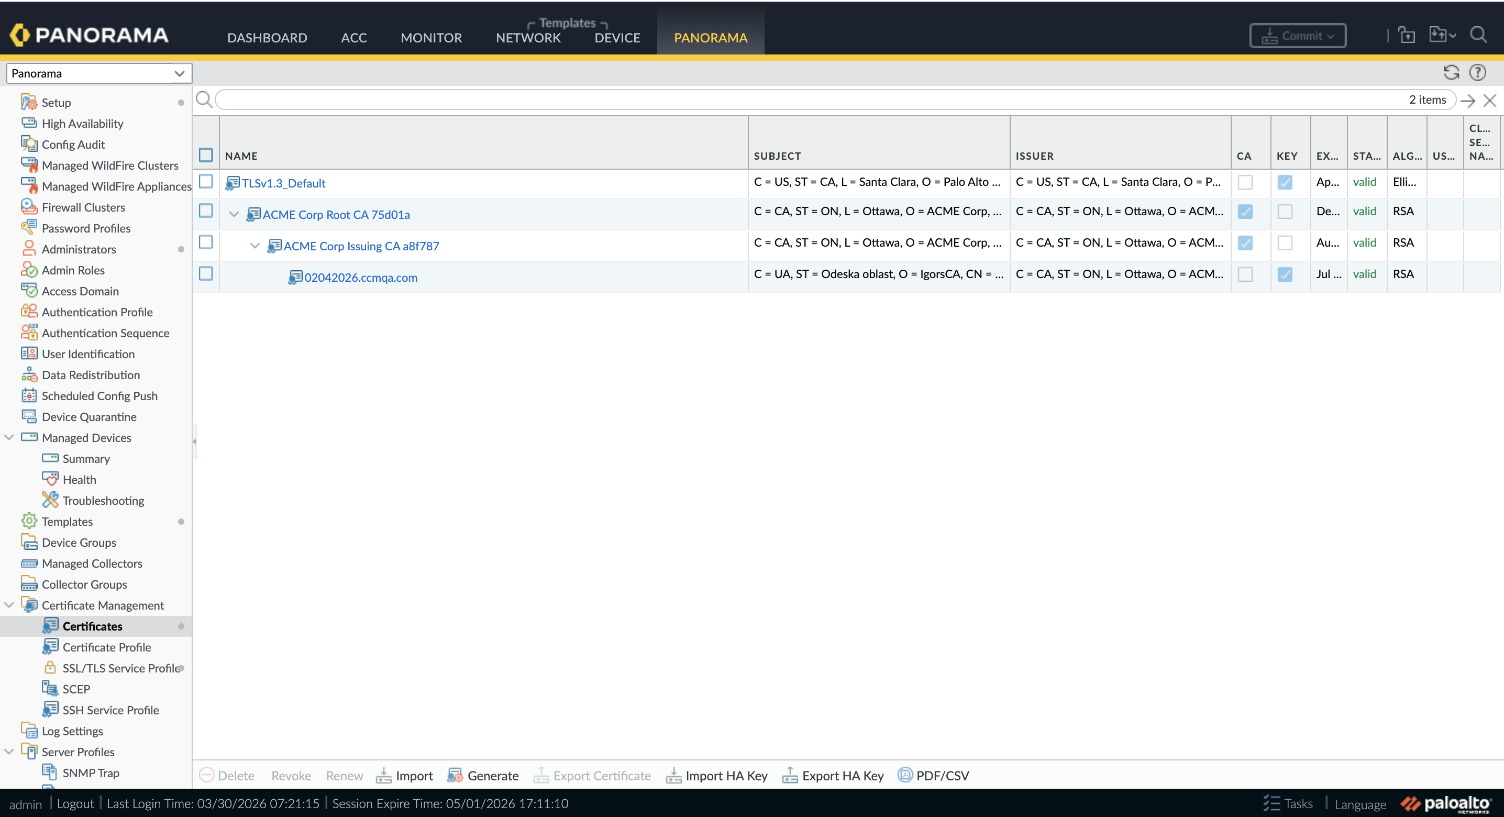Click the Import button

(x=405, y=776)
